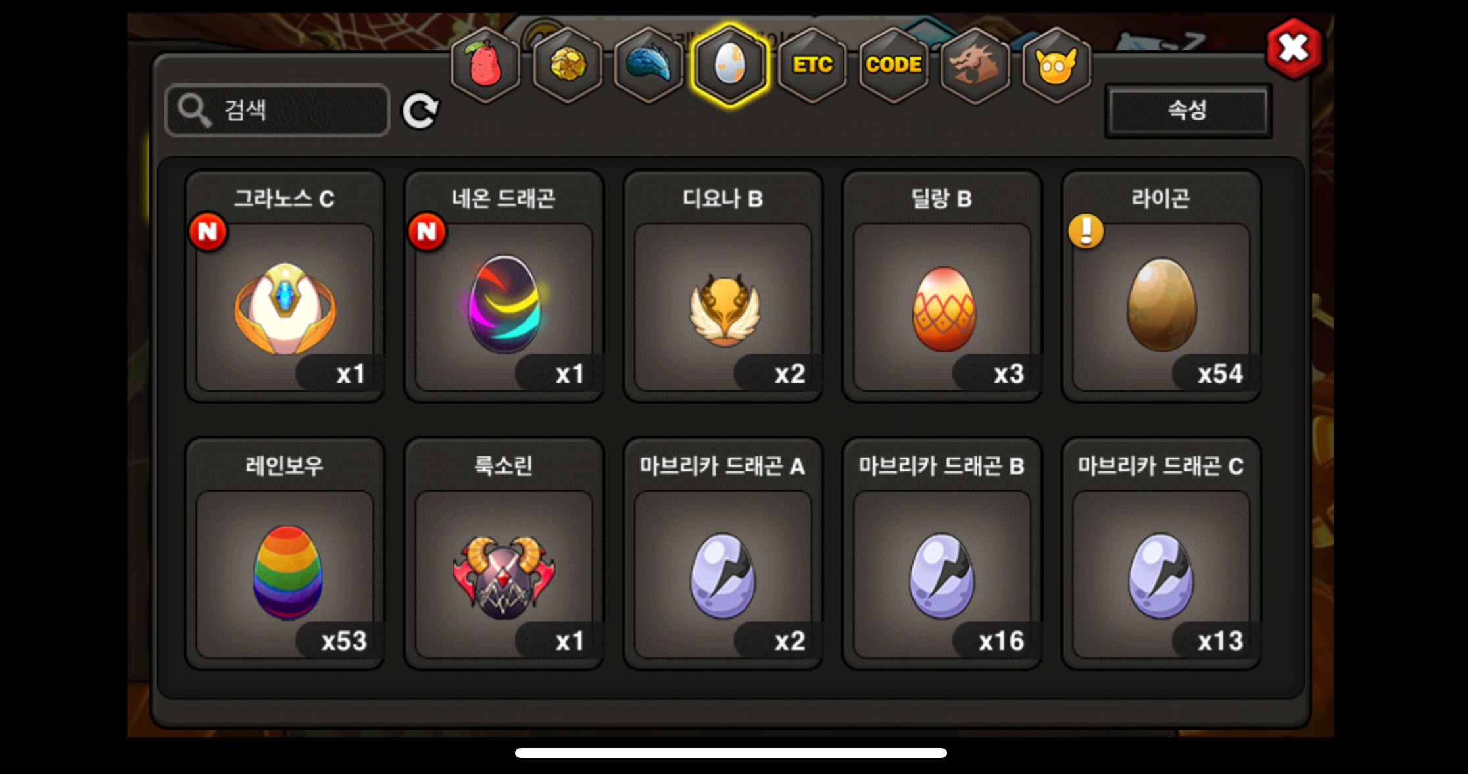Open the yellow cat mask tab

(1056, 64)
